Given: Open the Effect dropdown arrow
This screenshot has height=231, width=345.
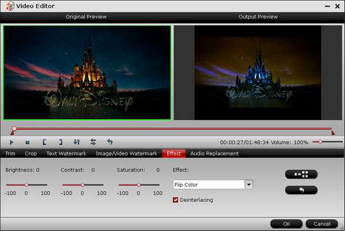Looking at the screenshot, I should click(249, 185).
